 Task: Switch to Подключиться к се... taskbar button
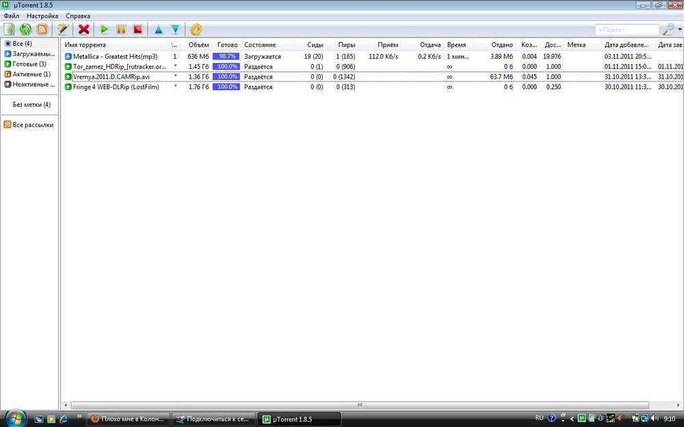(213, 419)
